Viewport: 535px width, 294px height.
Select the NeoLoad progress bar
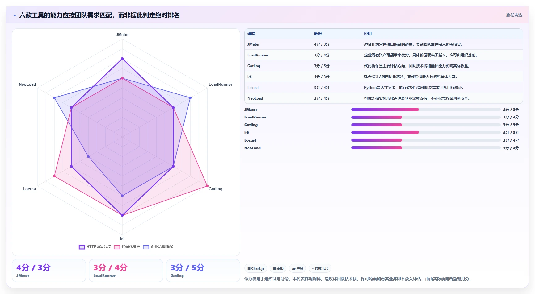click(426, 148)
